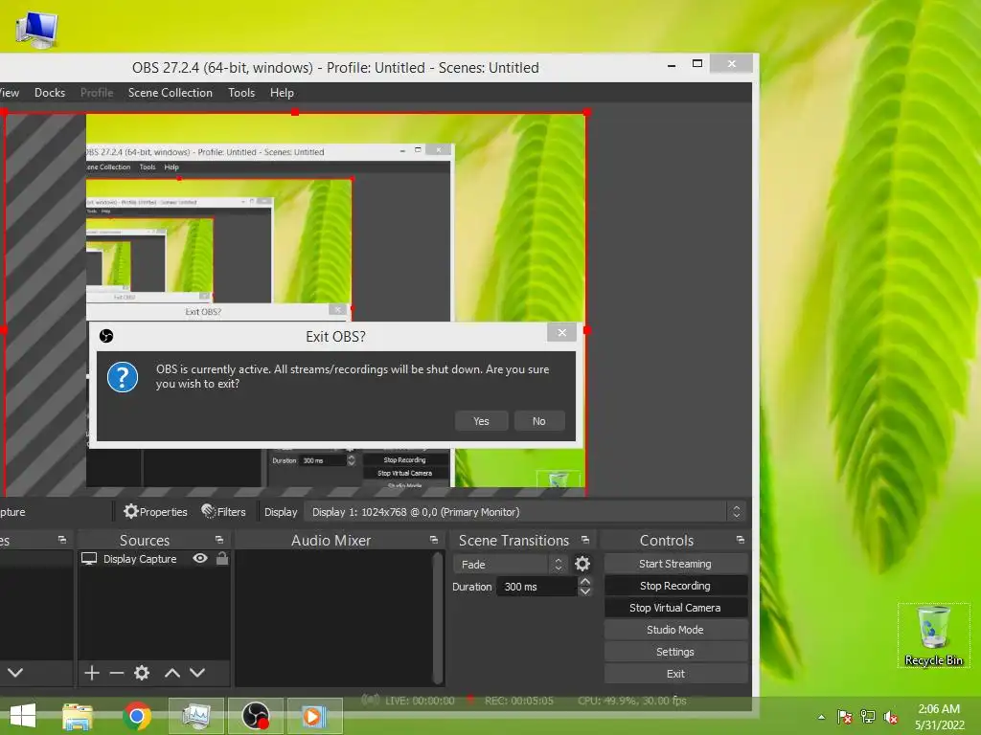Click Yes in the Exit OBS dialog
Screen dimensions: 981x735
tap(481, 421)
